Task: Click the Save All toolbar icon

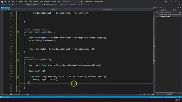Action: pyautogui.click(x=16, y=5)
